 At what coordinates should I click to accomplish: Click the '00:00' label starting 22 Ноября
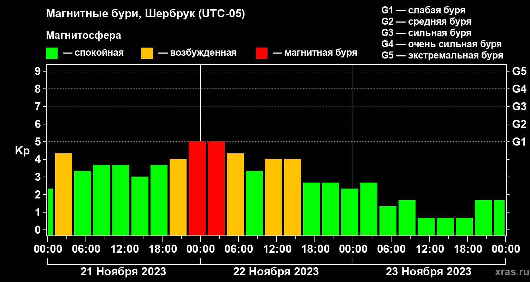pos(200,249)
